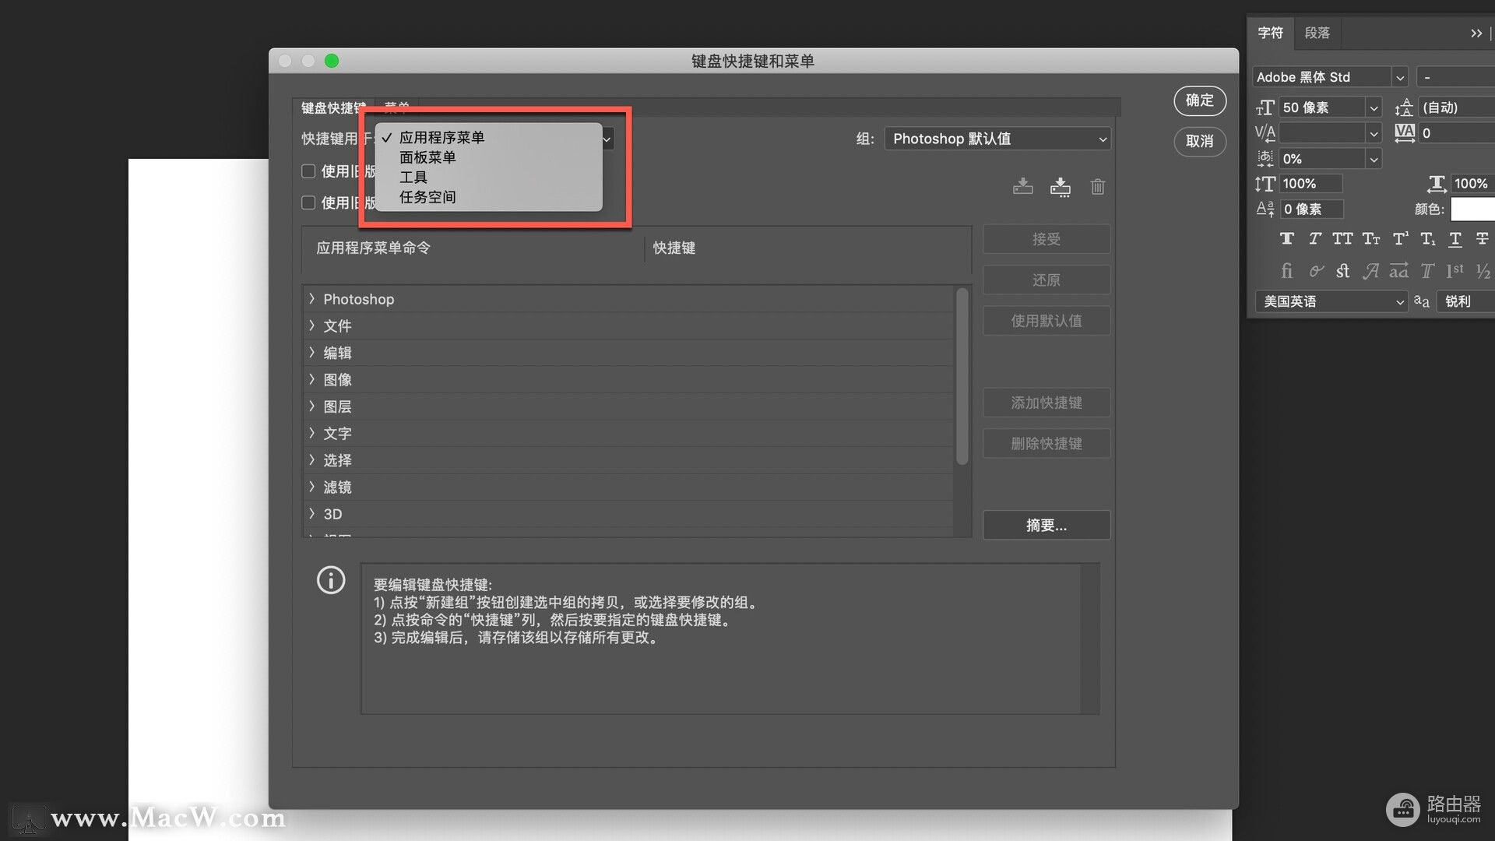The image size is (1495, 841).
Task: Toggle Strikethrough text style
Action: click(x=1482, y=239)
